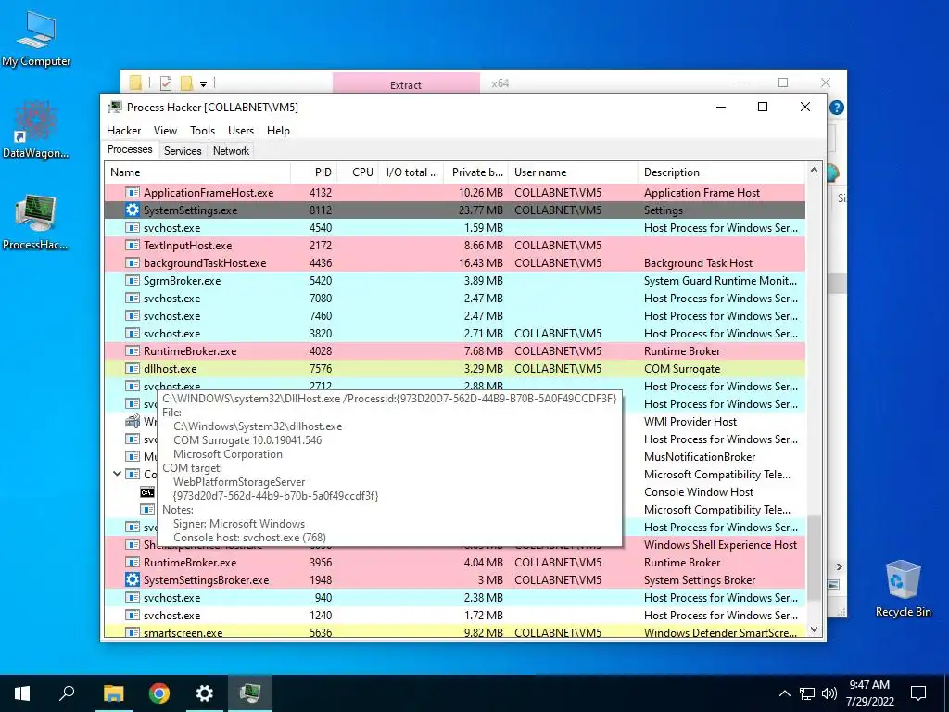949x712 pixels.
Task: Switch to the Network tab
Action: pos(231,151)
